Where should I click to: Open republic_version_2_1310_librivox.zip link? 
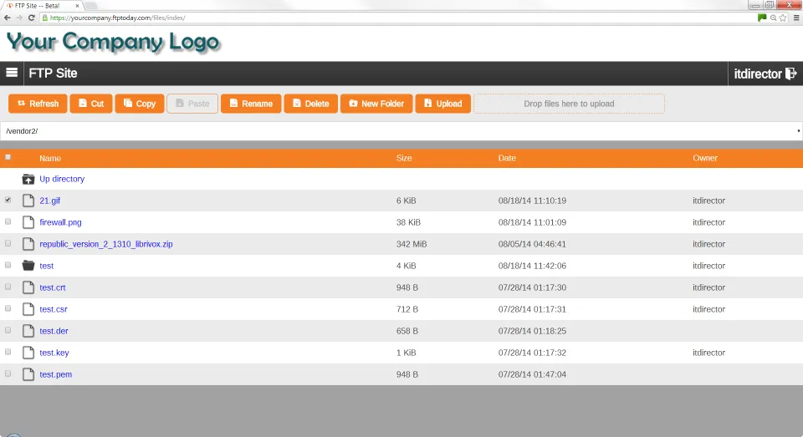point(106,244)
